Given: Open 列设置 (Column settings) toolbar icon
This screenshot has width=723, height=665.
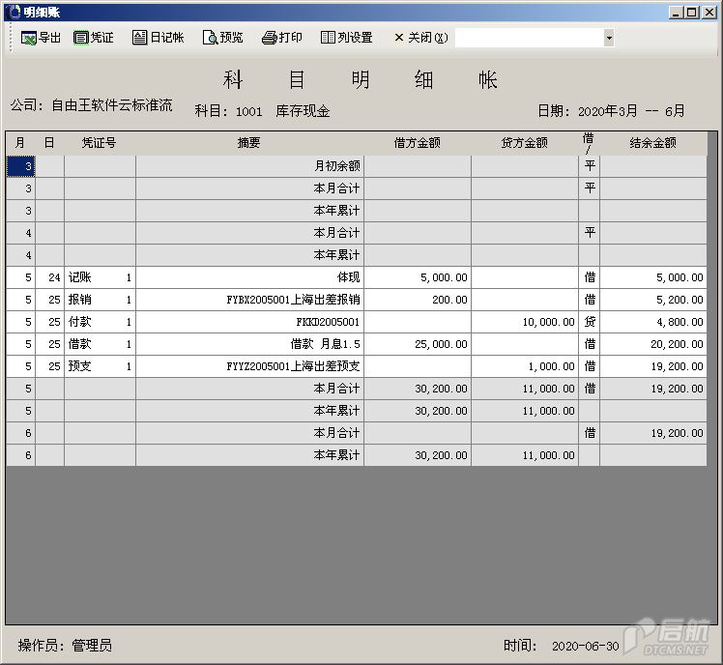Looking at the screenshot, I should [x=329, y=38].
